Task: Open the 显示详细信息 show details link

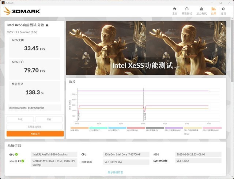Action: click(116, 172)
